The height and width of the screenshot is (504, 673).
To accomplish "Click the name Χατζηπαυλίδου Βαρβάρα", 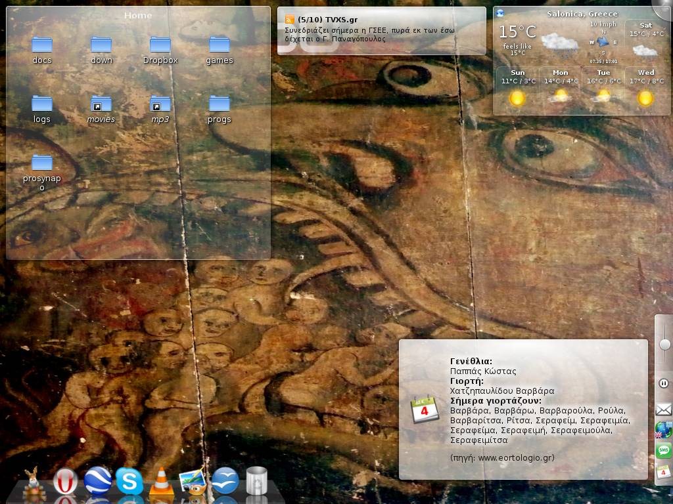I will click(x=502, y=391).
